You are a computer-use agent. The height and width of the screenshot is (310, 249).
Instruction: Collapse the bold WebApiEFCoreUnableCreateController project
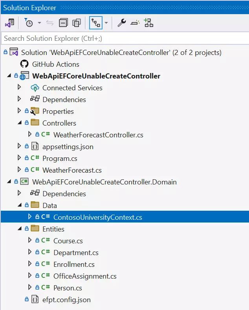click(x=9, y=76)
